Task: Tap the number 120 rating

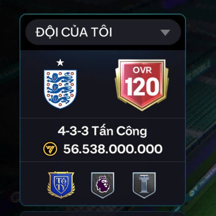Action: click(142, 86)
